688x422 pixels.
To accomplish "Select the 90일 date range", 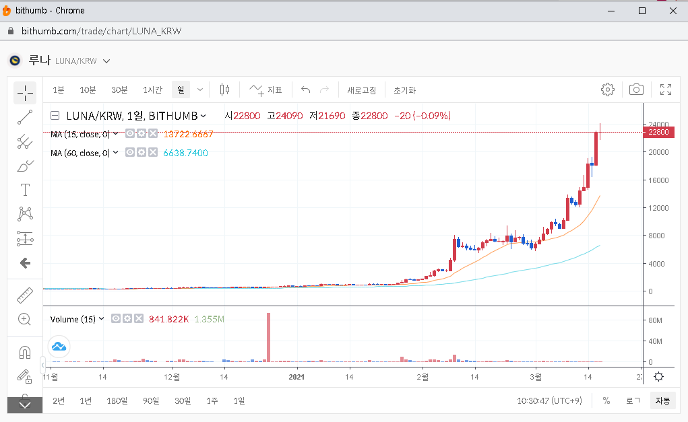I will (x=151, y=400).
